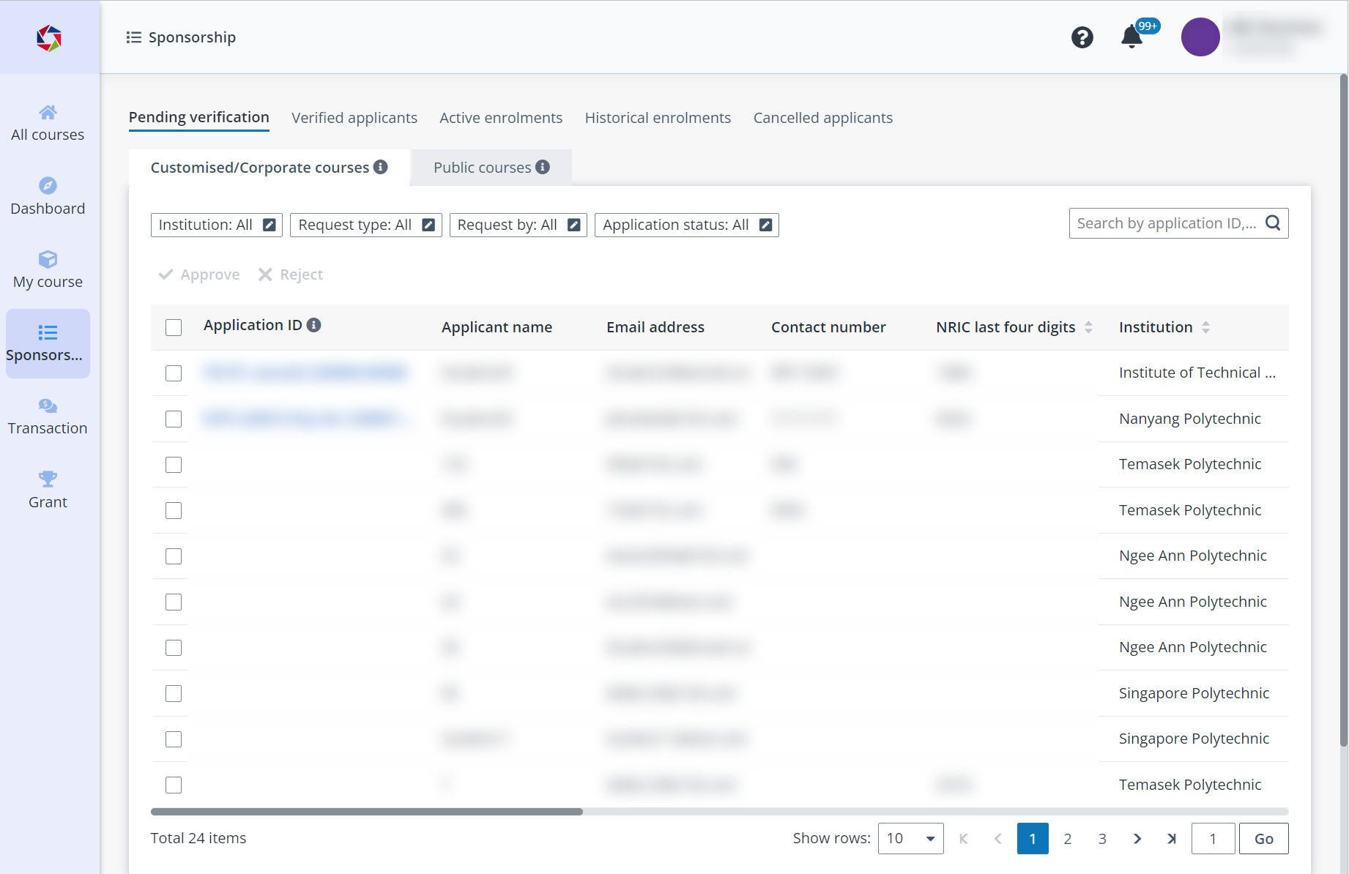This screenshot has height=874, width=1349.
Task: Toggle the select-all header checkbox
Action: [174, 327]
